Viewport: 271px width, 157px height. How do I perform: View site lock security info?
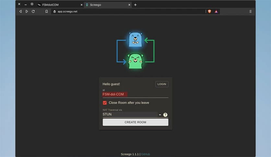tap(54, 11)
